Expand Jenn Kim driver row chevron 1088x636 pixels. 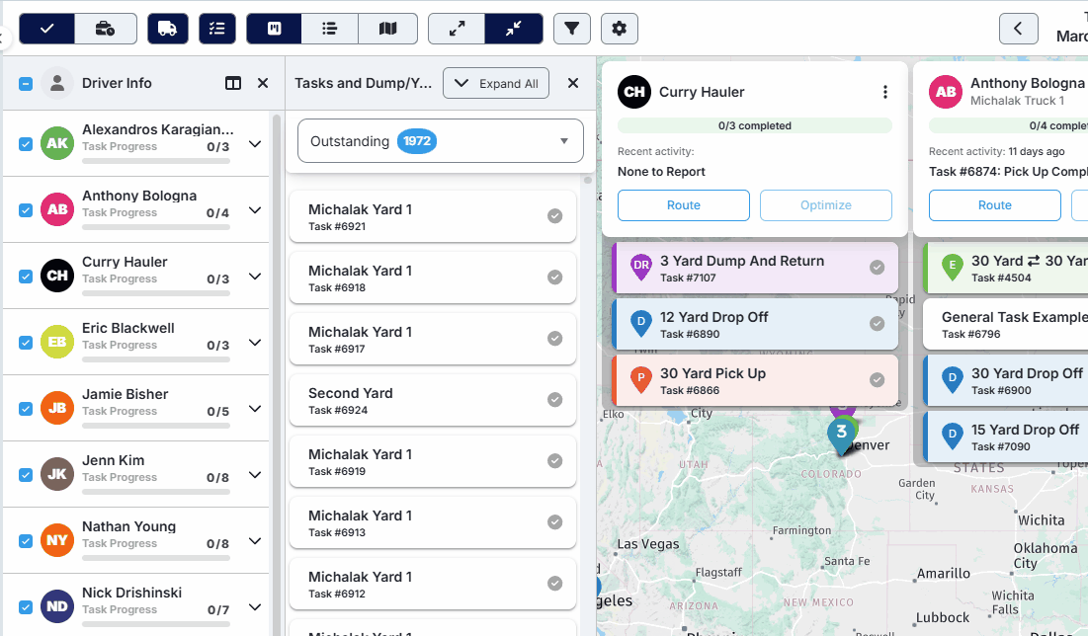tap(255, 475)
